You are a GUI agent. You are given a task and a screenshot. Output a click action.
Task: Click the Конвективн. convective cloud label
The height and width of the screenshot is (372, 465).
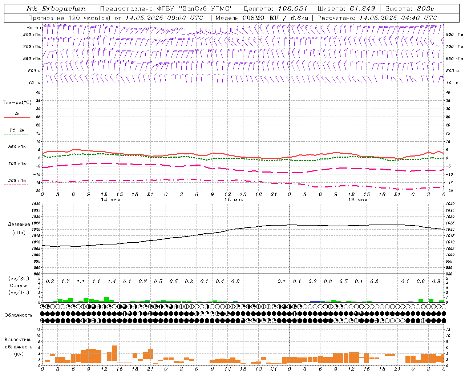tap(19, 340)
